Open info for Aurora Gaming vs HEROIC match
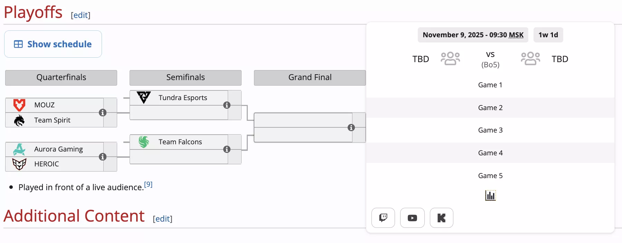 coord(103,157)
